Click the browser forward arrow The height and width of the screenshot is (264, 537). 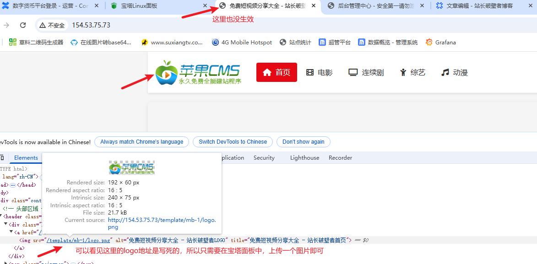(6, 25)
